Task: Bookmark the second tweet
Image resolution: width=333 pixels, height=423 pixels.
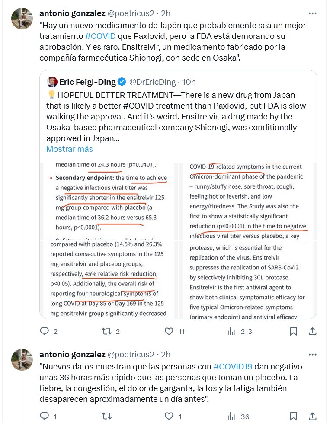Action: click(293, 416)
